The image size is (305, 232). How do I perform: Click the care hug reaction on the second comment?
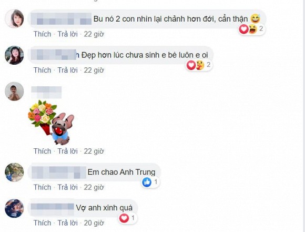(200, 65)
